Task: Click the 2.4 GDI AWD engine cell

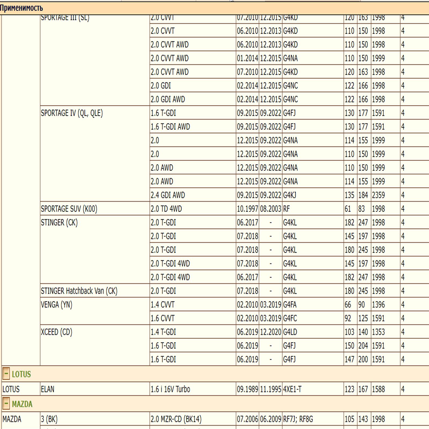Action: pos(168,195)
